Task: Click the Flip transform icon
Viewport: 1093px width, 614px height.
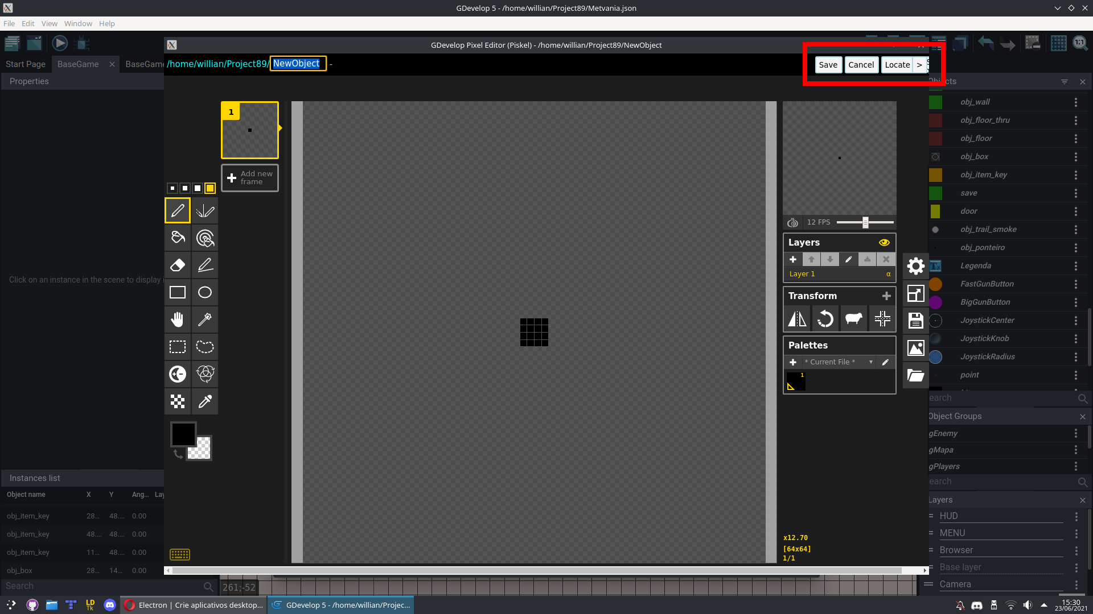Action: point(797,319)
